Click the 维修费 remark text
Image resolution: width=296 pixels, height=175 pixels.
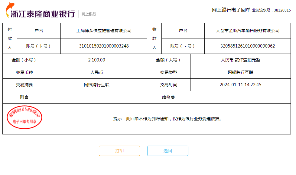[168, 97]
